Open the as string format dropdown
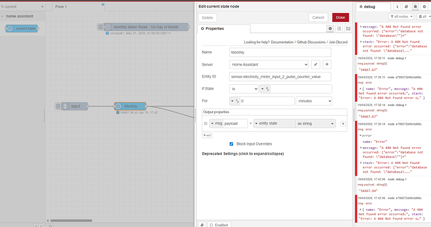431x227 pixels. pos(315,123)
